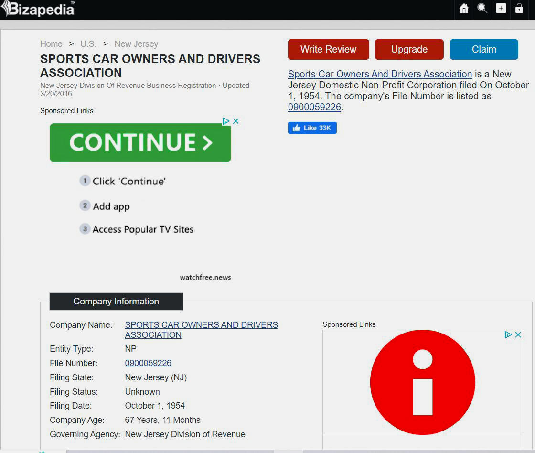The width and height of the screenshot is (535, 453).
Task: Click the 'Updated 3/20/2016' registration subtitle
Action: point(145,89)
